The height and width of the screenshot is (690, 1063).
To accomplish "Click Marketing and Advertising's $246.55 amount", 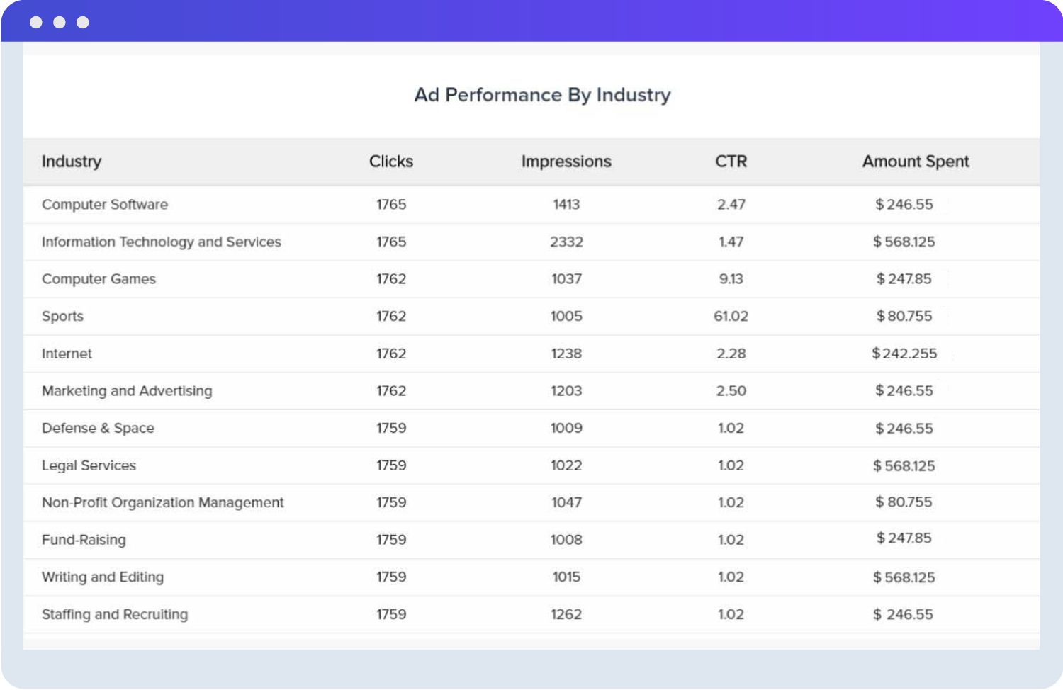I will [x=904, y=391].
